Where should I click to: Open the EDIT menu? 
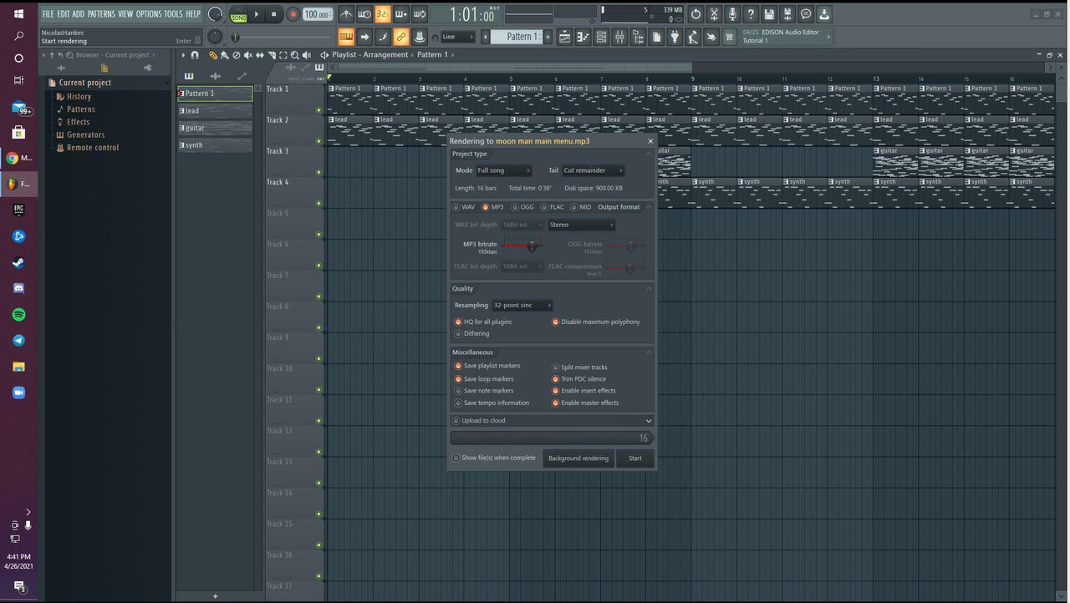click(63, 14)
